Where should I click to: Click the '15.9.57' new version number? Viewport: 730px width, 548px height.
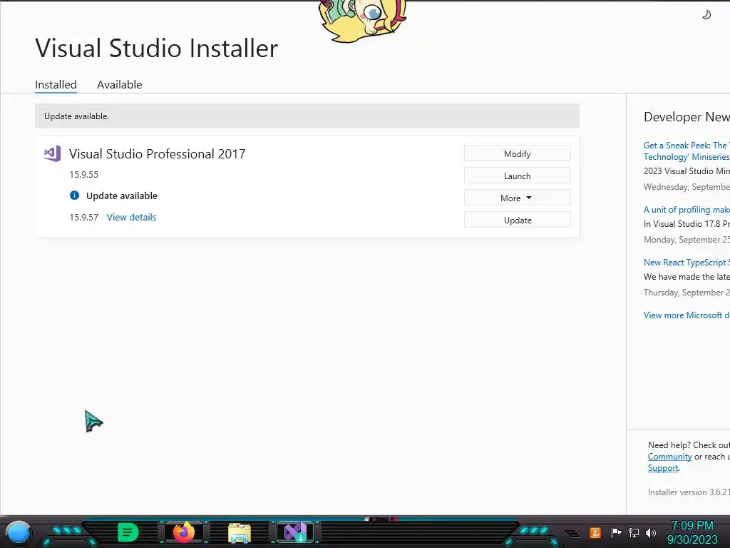coord(84,217)
